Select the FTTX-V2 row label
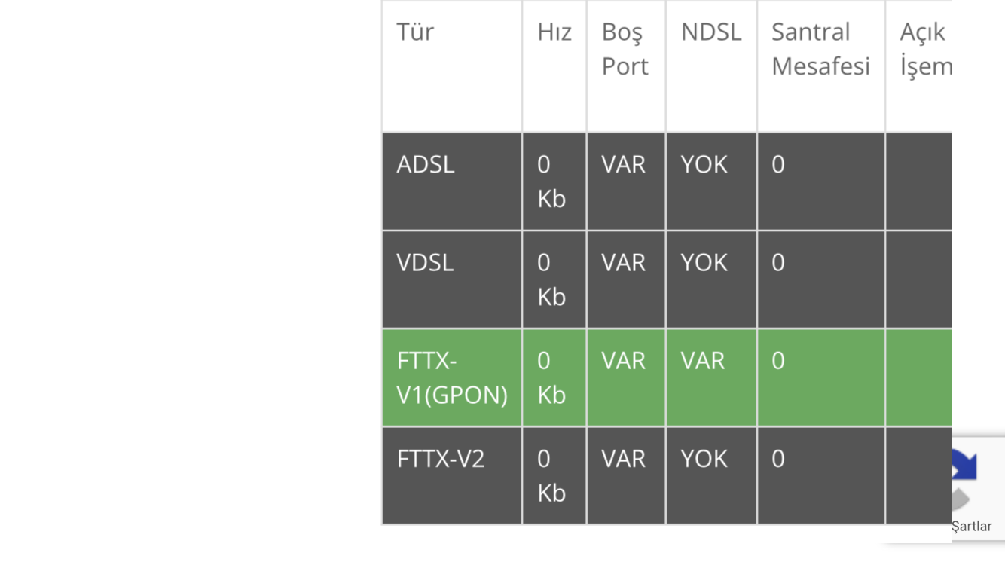Screen dimensions: 1005x565 click(440, 459)
